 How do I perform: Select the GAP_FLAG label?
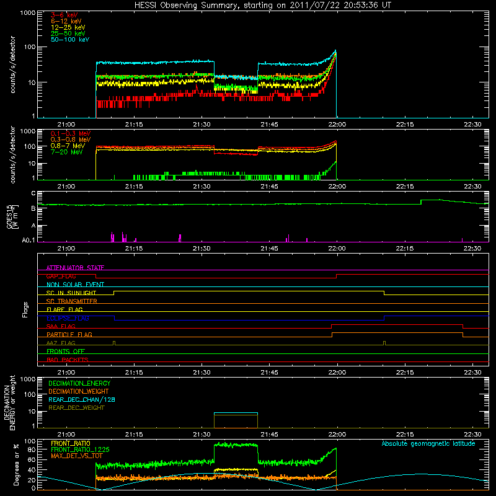[x=61, y=276]
